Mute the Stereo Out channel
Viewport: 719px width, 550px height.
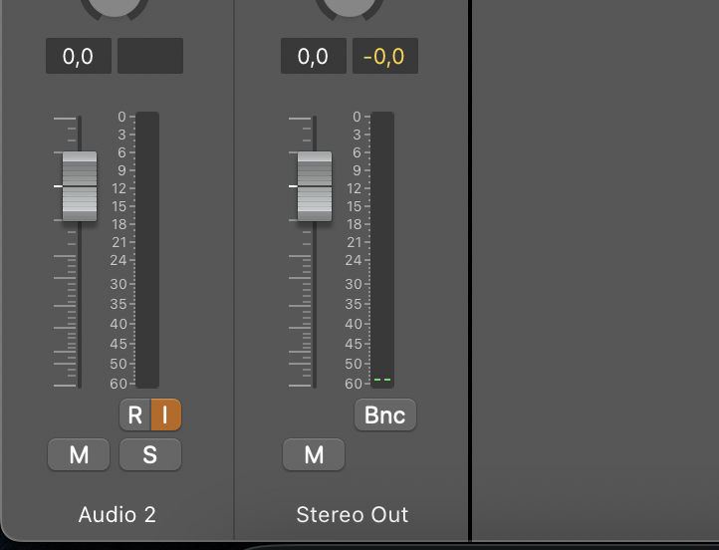(x=314, y=455)
